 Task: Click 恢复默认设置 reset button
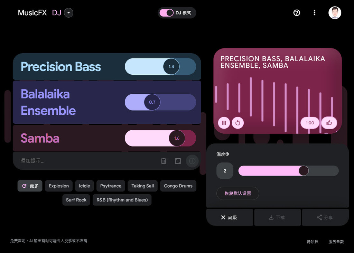click(x=238, y=194)
